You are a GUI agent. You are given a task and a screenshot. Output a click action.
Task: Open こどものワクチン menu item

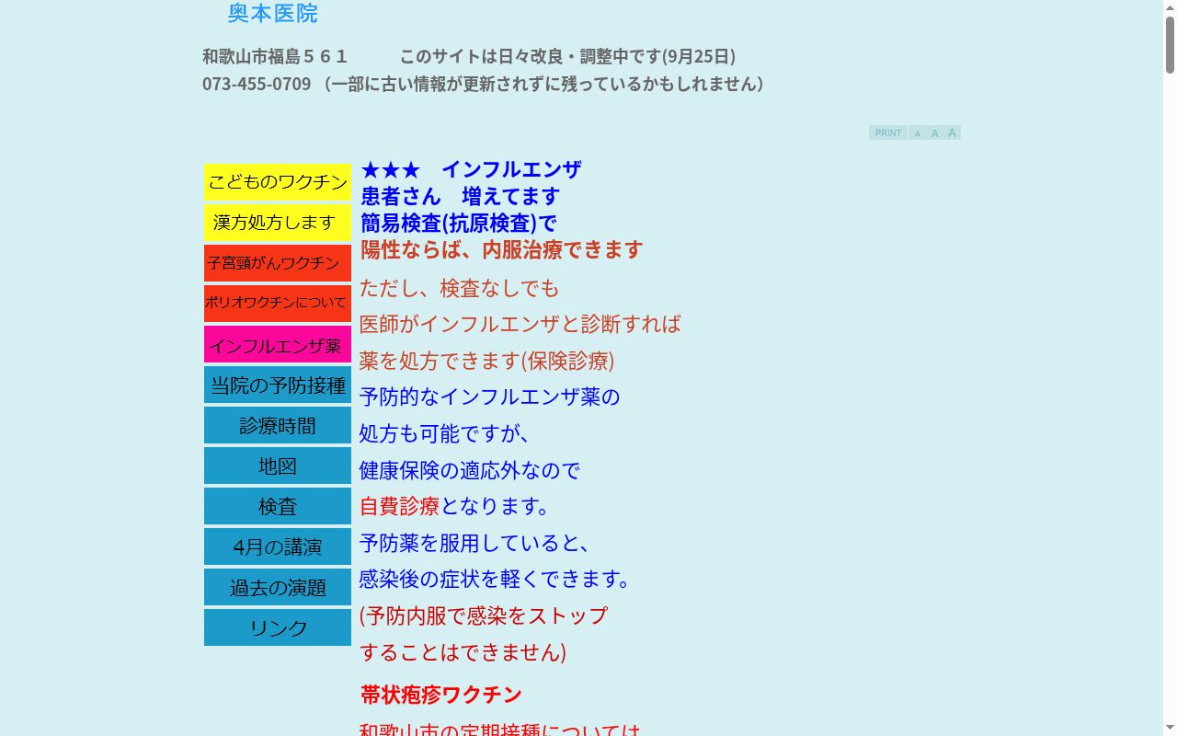(x=278, y=182)
